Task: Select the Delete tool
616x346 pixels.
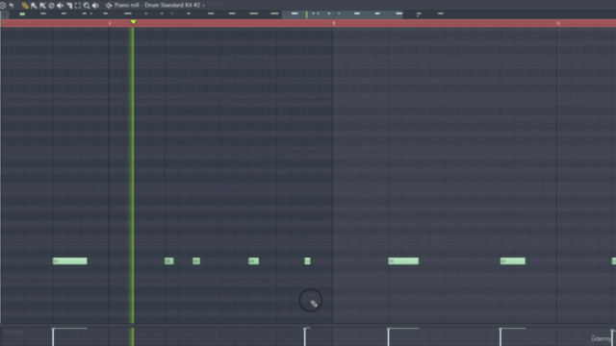Action: (x=51, y=6)
